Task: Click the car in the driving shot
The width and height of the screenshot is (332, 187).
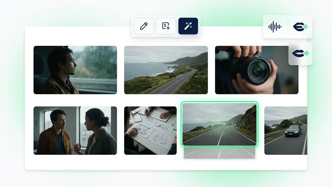Action: click(x=293, y=131)
